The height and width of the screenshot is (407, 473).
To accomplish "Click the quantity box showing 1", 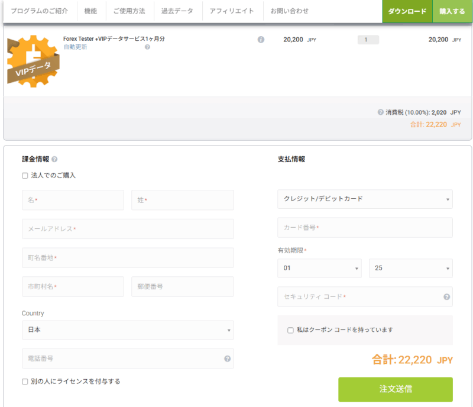I will coord(368,40).
